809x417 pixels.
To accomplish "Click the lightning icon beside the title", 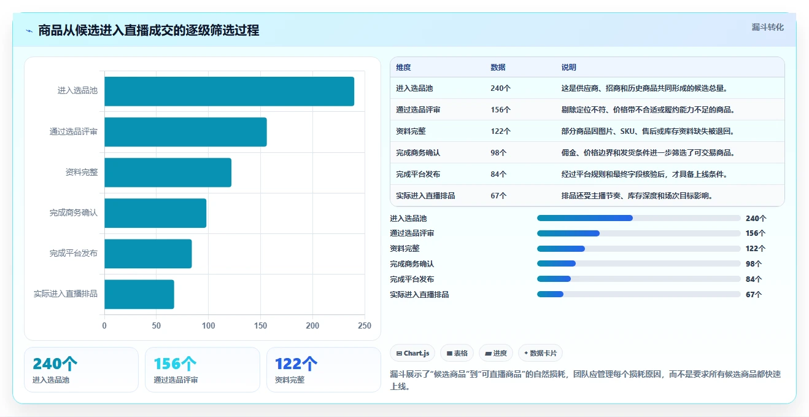I will click(x=29, y=31).
